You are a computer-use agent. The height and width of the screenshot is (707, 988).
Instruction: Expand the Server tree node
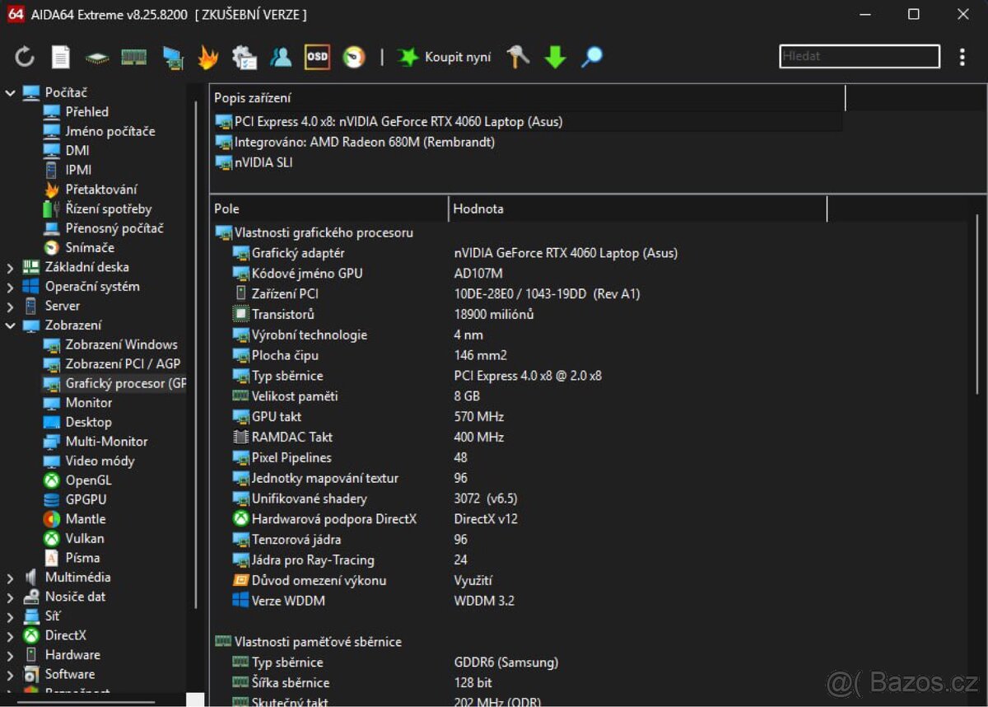tap(10, 307)
